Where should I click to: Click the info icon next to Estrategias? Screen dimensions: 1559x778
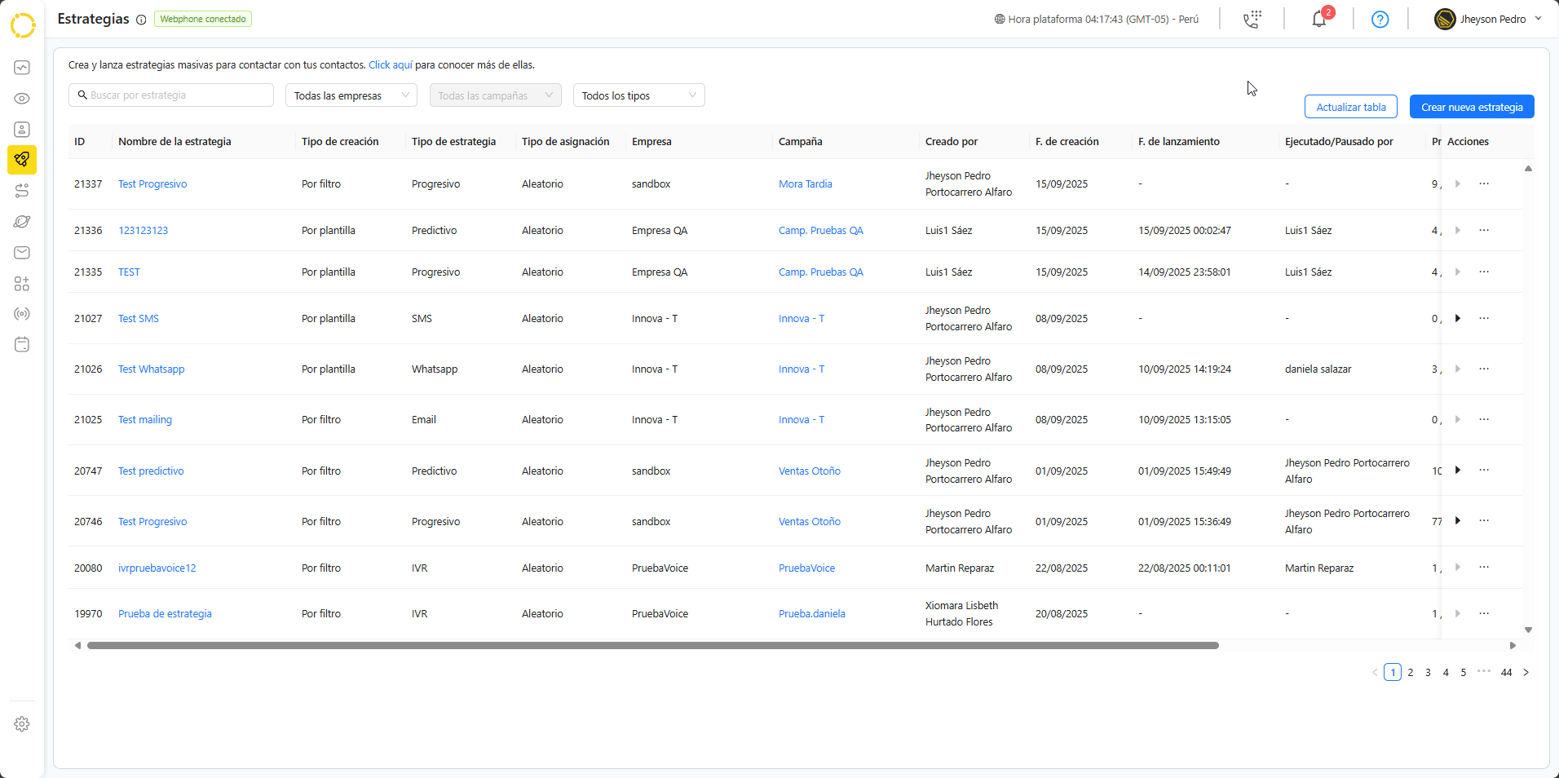pos(141,20)
